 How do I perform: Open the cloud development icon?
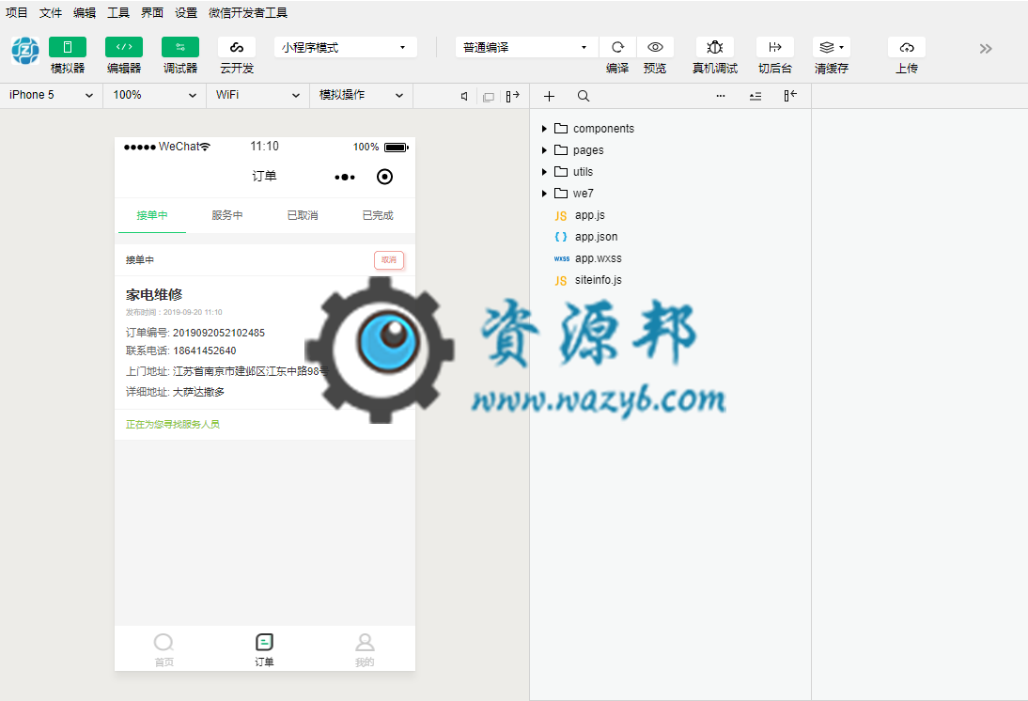coord(237,47)
